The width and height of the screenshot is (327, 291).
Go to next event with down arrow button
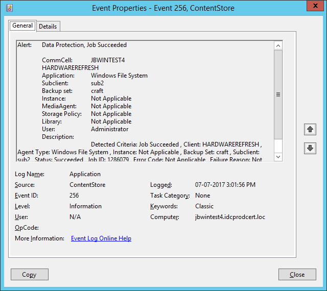[x=310, y=148]
